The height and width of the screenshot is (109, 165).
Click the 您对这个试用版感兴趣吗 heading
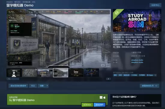pyautogui.click(x=124, y=97)
